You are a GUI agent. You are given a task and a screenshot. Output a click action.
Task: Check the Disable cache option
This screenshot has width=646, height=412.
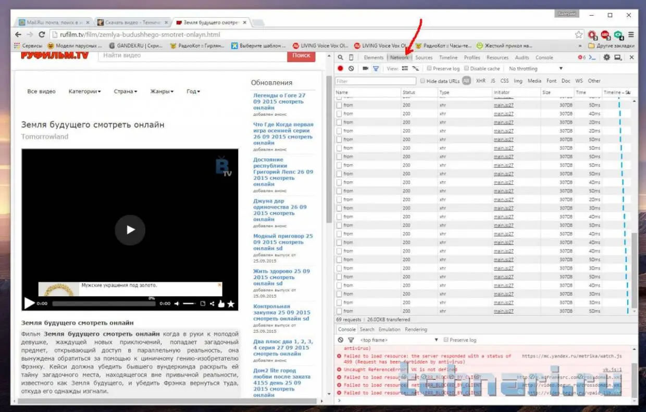click(467, 69)
